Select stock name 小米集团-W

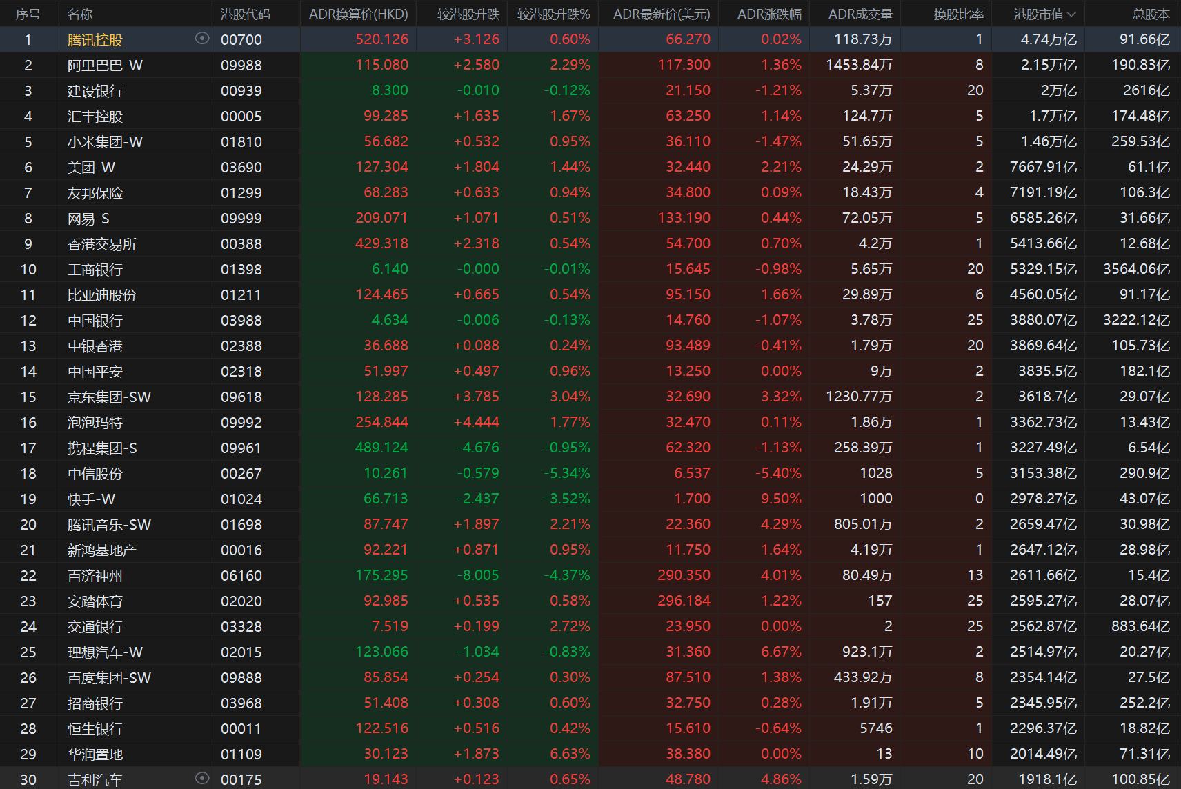point(105,142)
